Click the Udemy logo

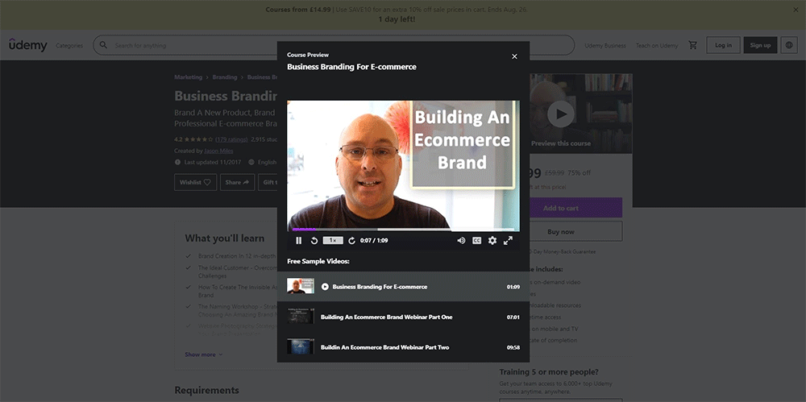28,45
